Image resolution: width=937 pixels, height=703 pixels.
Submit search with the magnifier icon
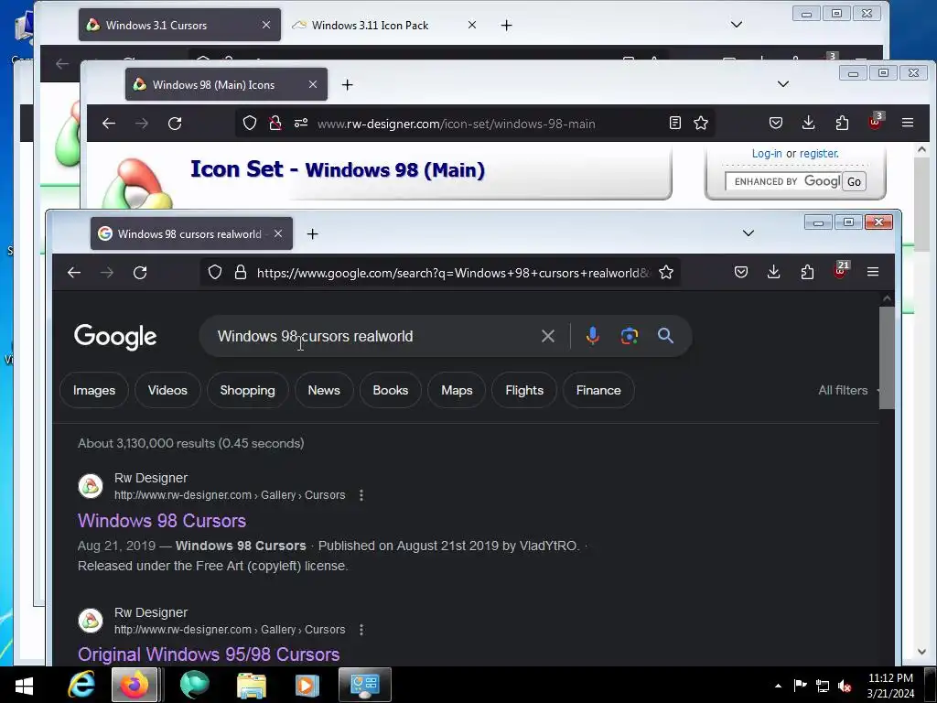coord(665,336)
